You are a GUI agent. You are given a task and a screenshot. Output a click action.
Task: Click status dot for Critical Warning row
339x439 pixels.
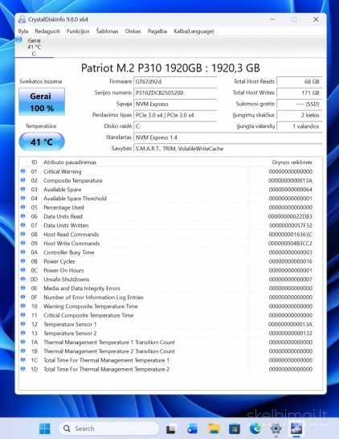click(23, 171)
